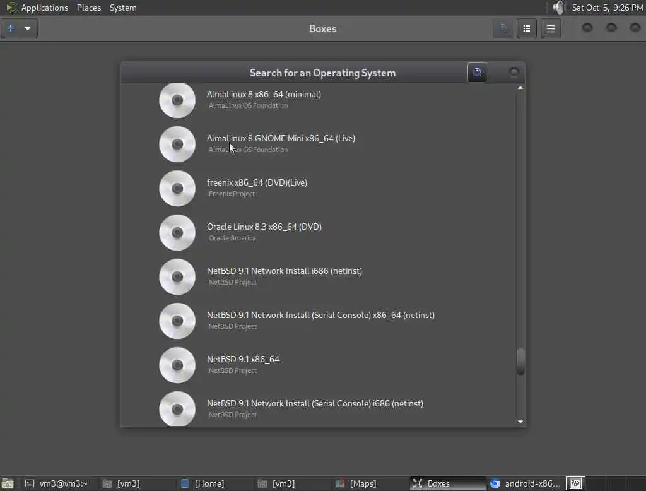Switch Boxes to list view
This screenshot has height=491, width=646.
coord(527,28)
